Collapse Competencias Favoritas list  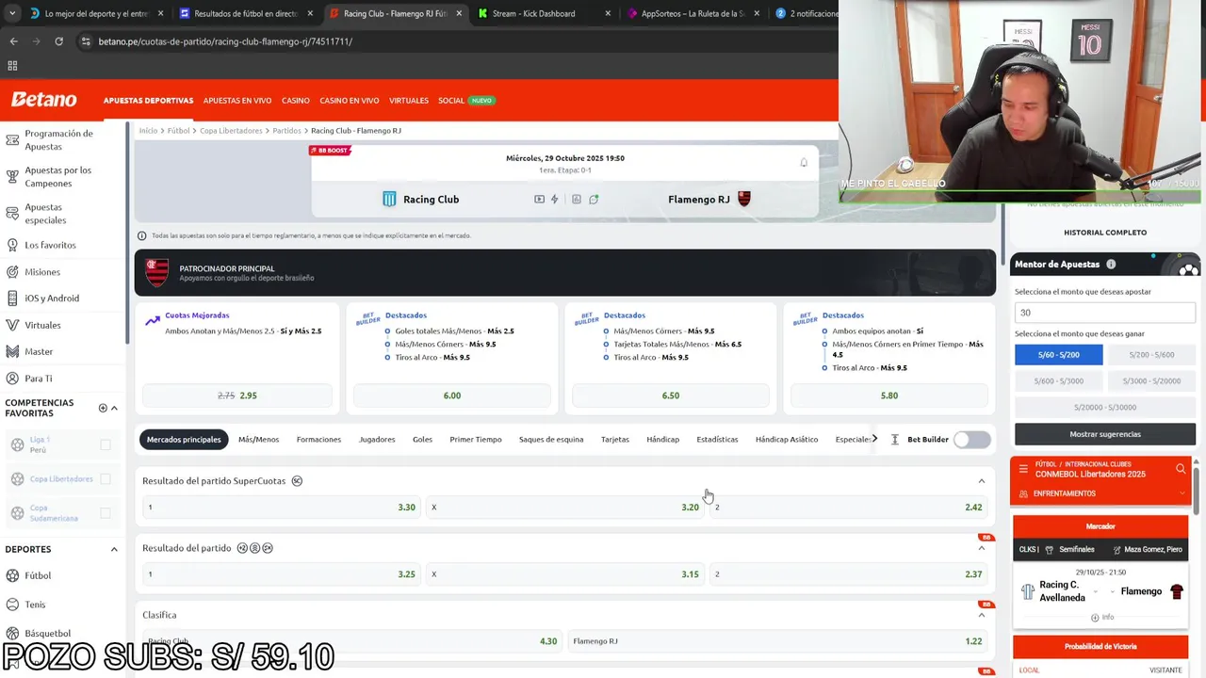click(114, 408)
